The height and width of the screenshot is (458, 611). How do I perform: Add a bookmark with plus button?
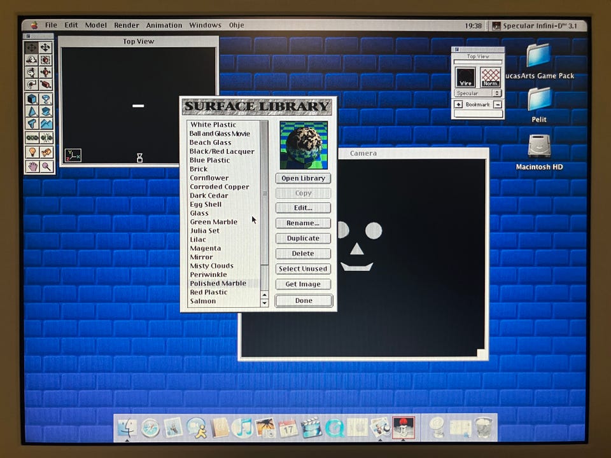(459, 104)
